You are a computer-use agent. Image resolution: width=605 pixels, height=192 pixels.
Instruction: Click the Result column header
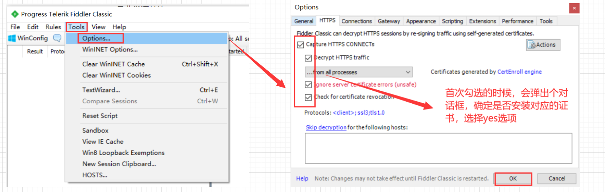[x=35, y=51]
